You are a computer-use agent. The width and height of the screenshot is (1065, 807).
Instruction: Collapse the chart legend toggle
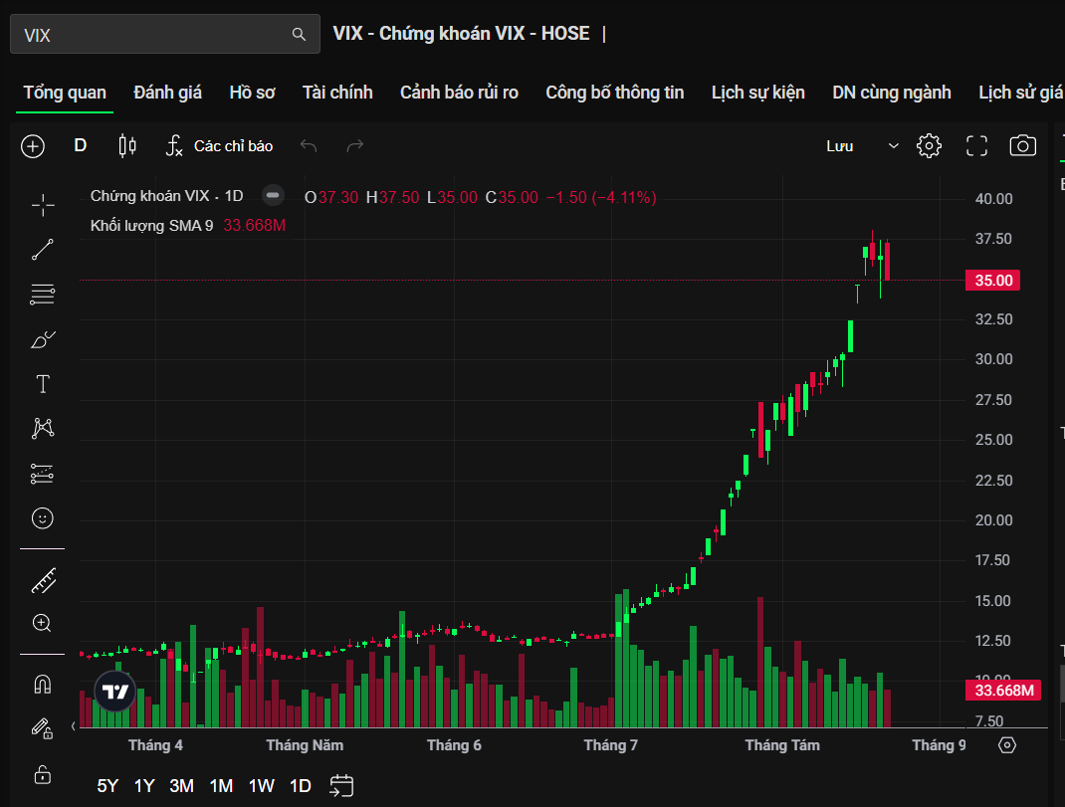pos(273,196)
